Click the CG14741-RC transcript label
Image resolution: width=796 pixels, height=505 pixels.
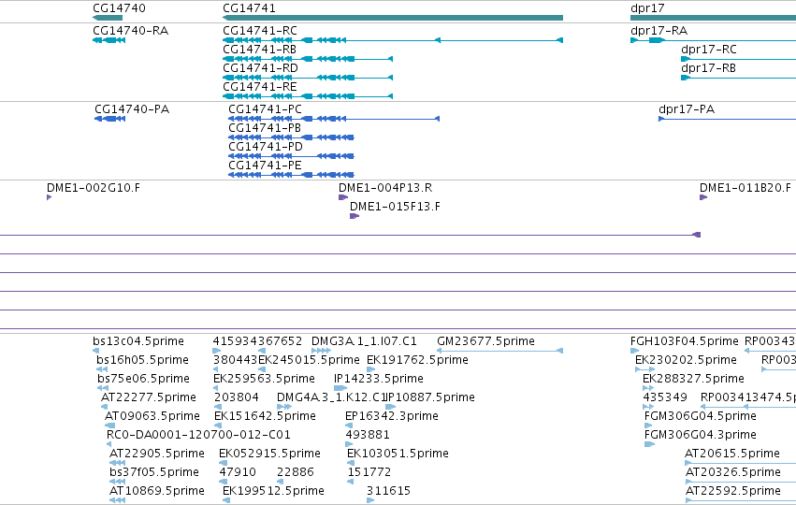(x=260, y=31)
